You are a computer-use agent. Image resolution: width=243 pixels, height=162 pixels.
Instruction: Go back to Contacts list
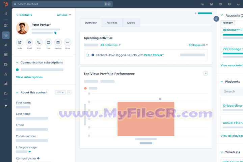click(x=24, y=15)
